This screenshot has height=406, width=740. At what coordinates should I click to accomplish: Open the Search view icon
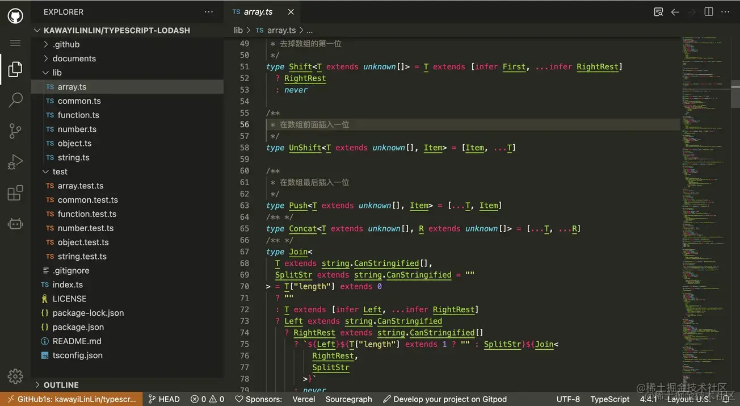(x=15, y=101)
